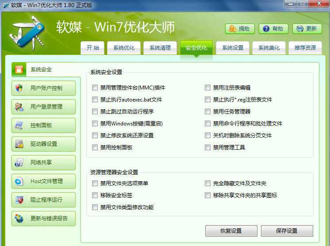Open 网络共享 sidebar section

[43, 163]
